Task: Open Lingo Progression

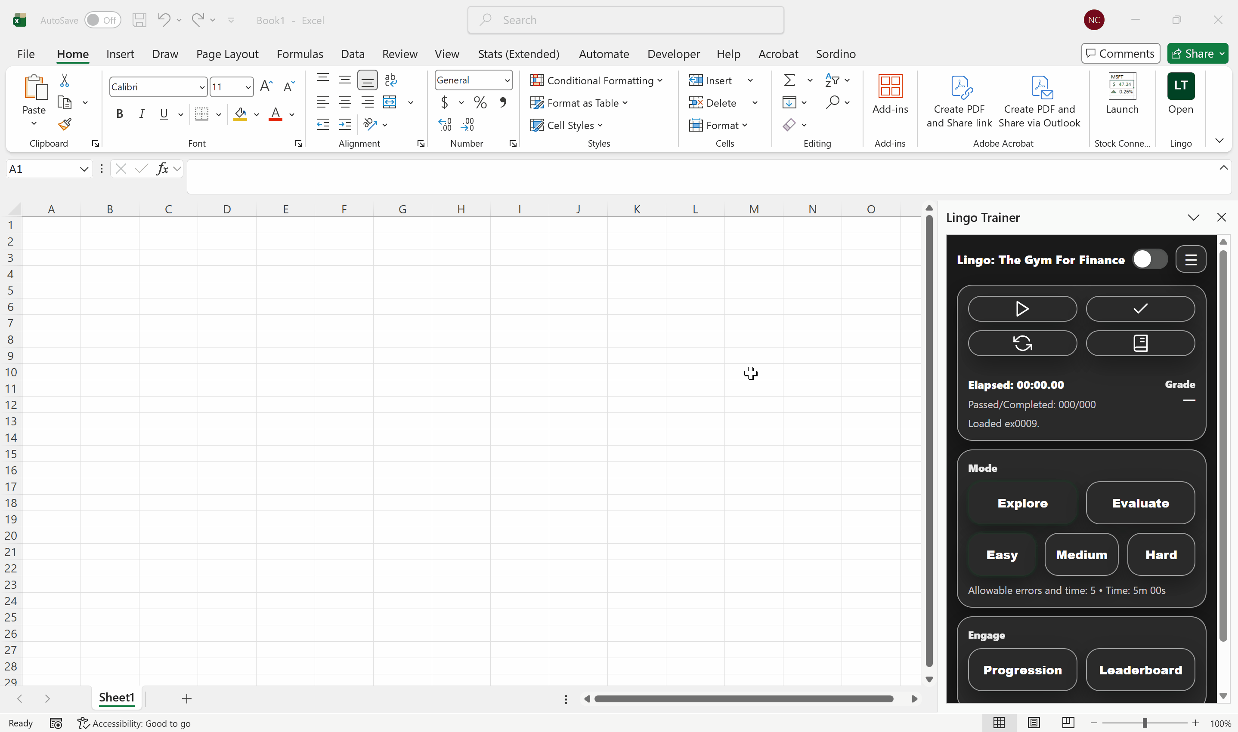Action: tap(1022, 669)
